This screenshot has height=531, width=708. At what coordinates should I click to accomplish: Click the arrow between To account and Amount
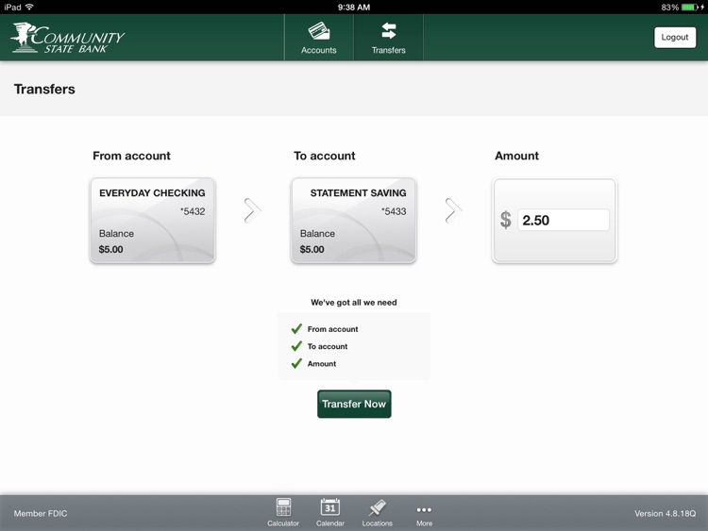pyautogui.click(x=453, y=210)
